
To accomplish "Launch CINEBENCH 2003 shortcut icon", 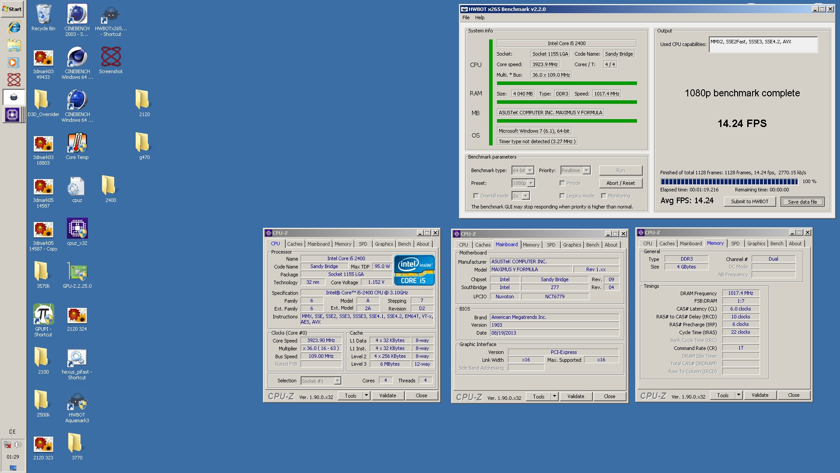I will click(77, 20).
